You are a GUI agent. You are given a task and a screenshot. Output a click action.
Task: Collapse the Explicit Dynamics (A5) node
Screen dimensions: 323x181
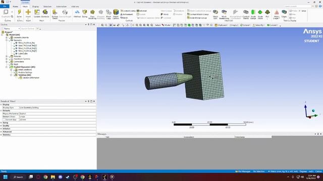tap(7, 67)
